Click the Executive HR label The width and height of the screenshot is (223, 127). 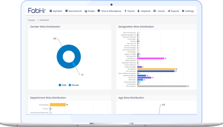tap(131, 43)
